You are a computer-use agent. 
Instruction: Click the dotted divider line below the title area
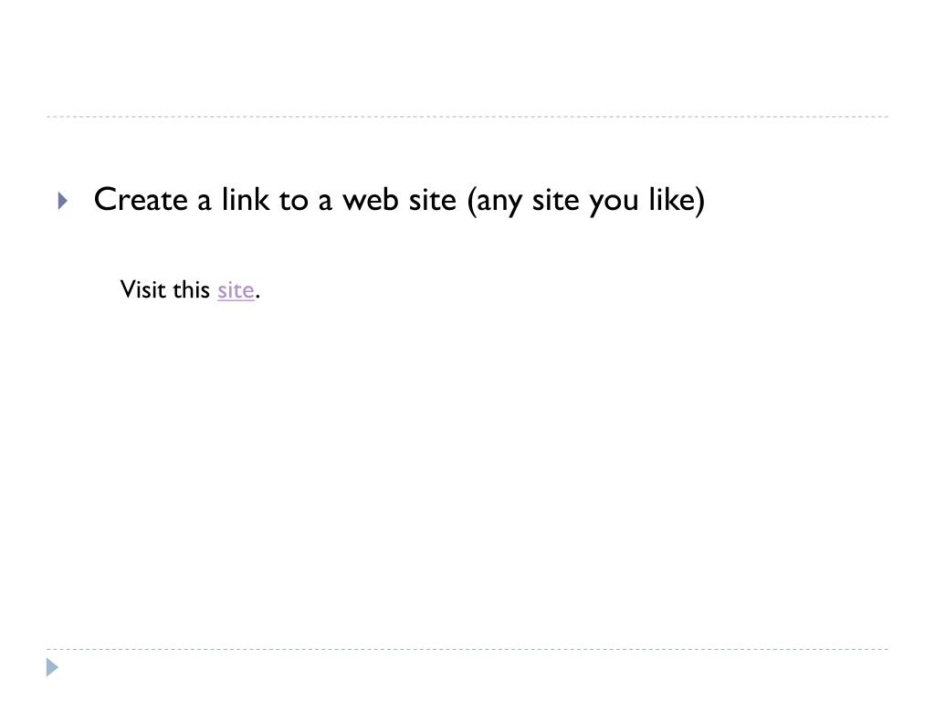pyautogui.click(x=467, y=117)
